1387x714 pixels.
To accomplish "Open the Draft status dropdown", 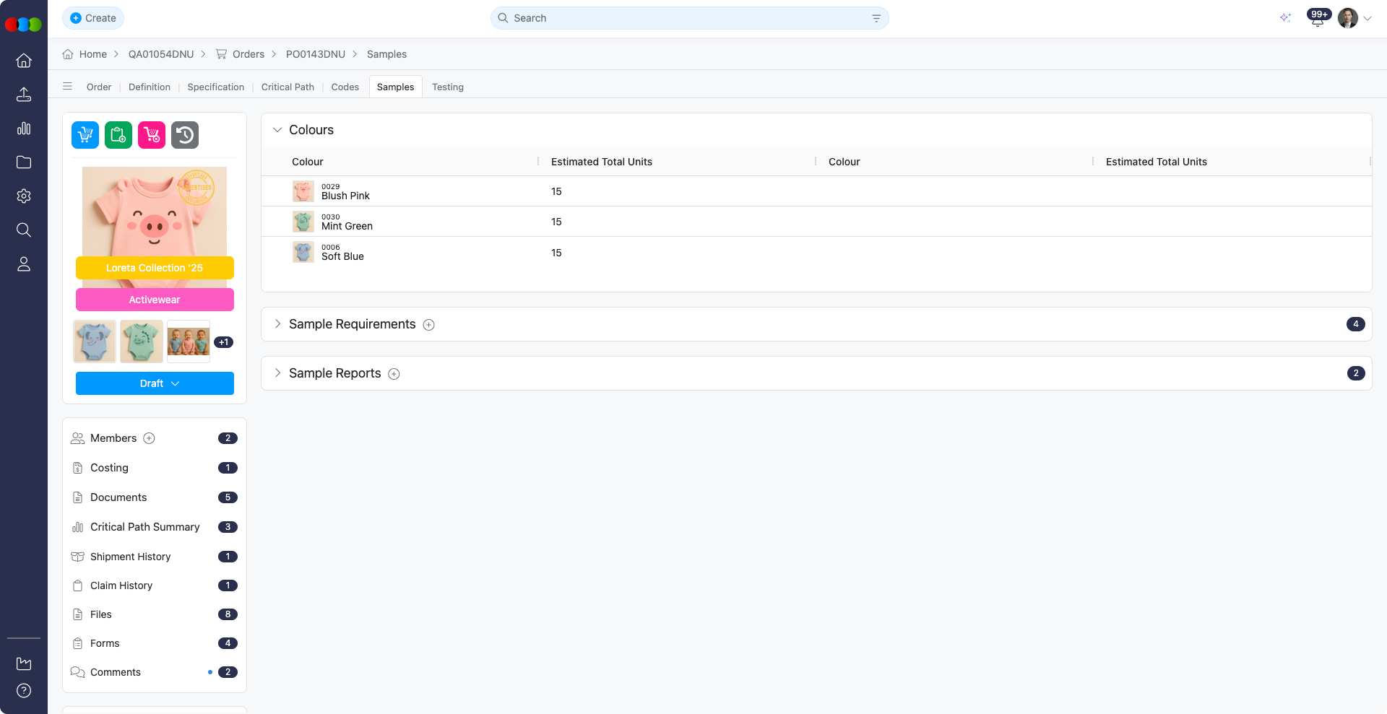I will click(155, 383).
